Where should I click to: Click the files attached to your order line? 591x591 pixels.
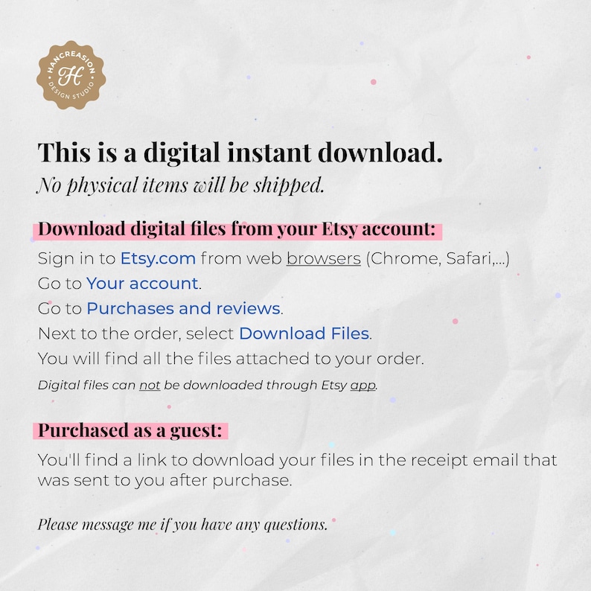click(x=231, y=359)
